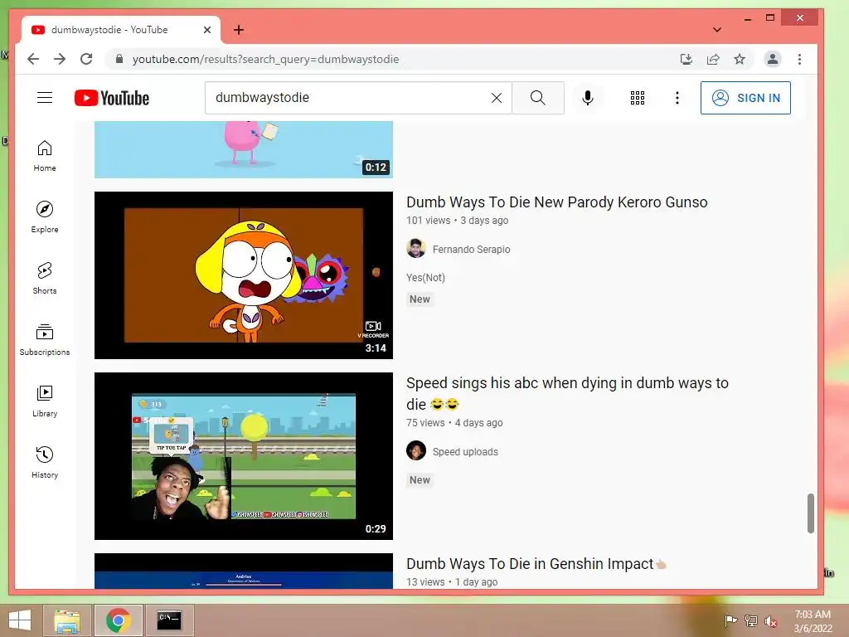Click the padlock site info icon

[x=119, y=59]
